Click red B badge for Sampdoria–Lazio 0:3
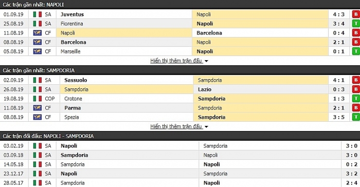This screenshot has height=187, width=360. pos(356,89)
